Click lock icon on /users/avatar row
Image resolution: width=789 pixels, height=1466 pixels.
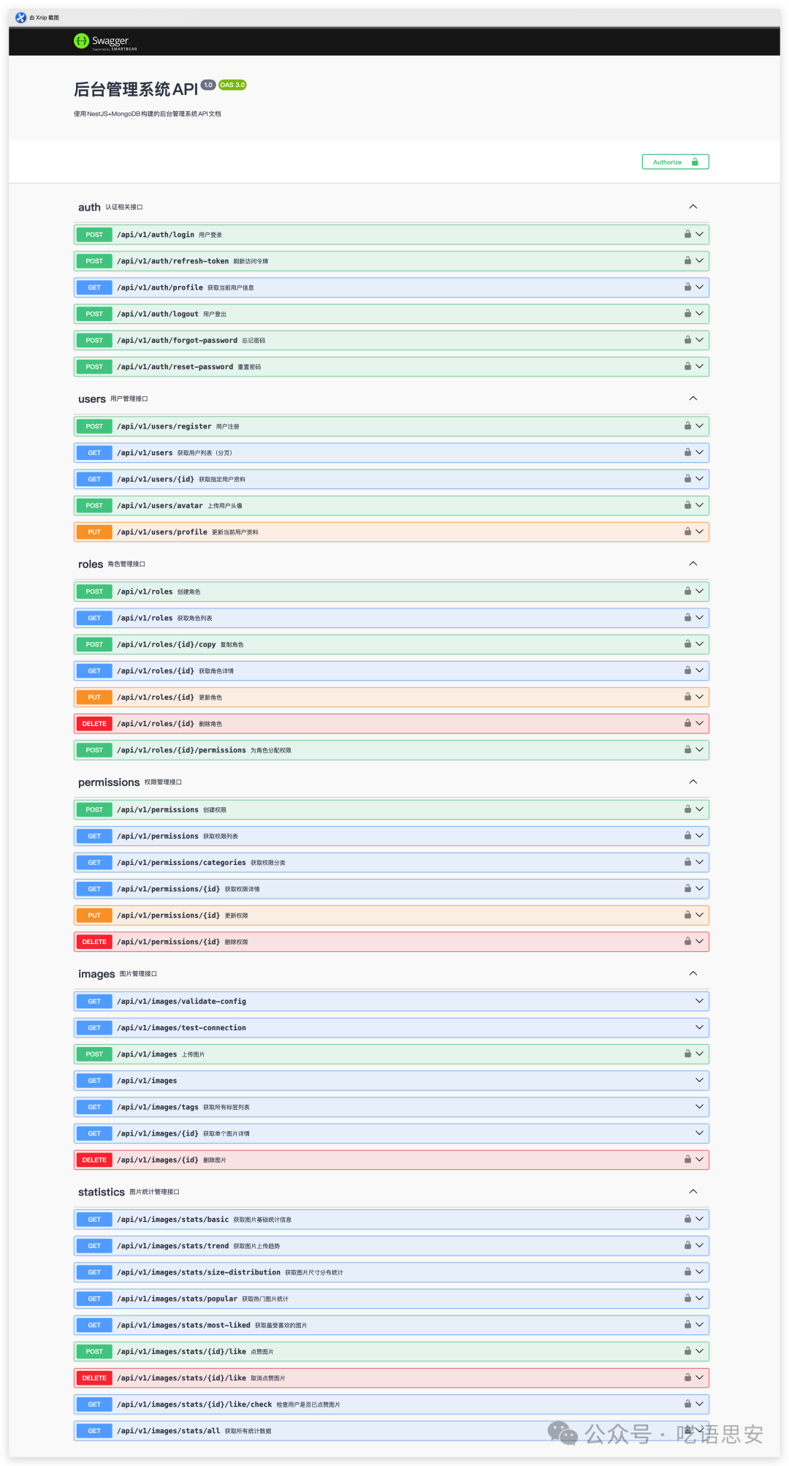[x=687, y=505]
